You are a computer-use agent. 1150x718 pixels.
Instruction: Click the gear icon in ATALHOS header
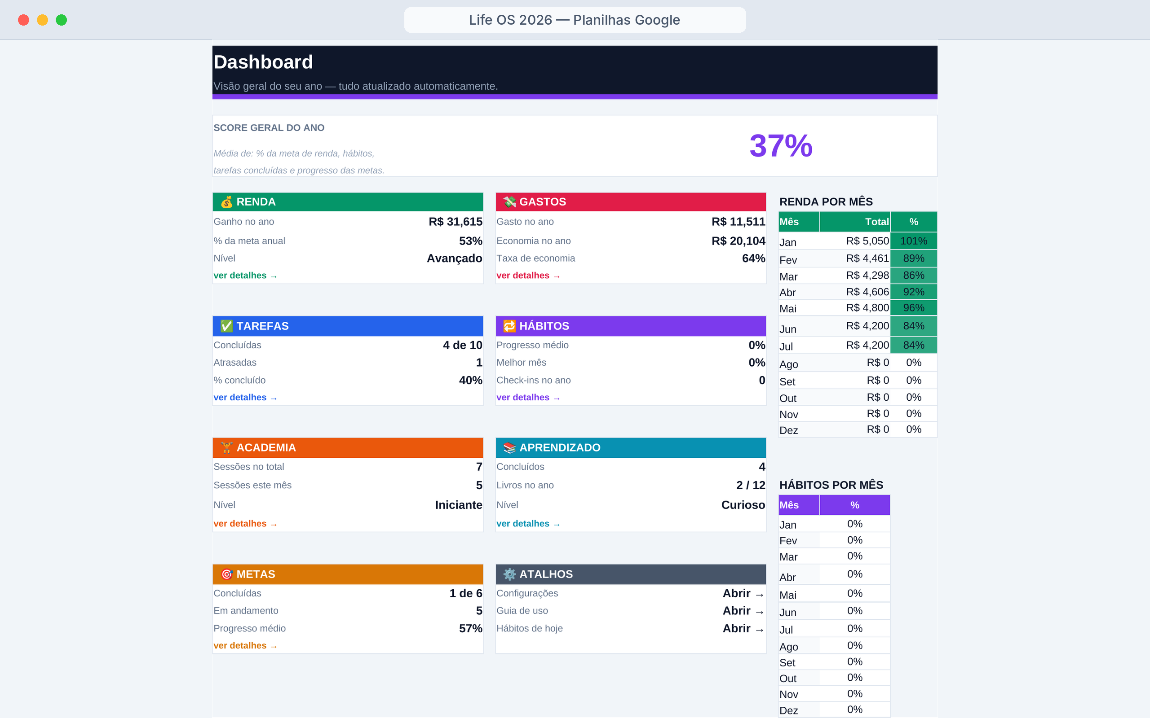pos(509,574)
